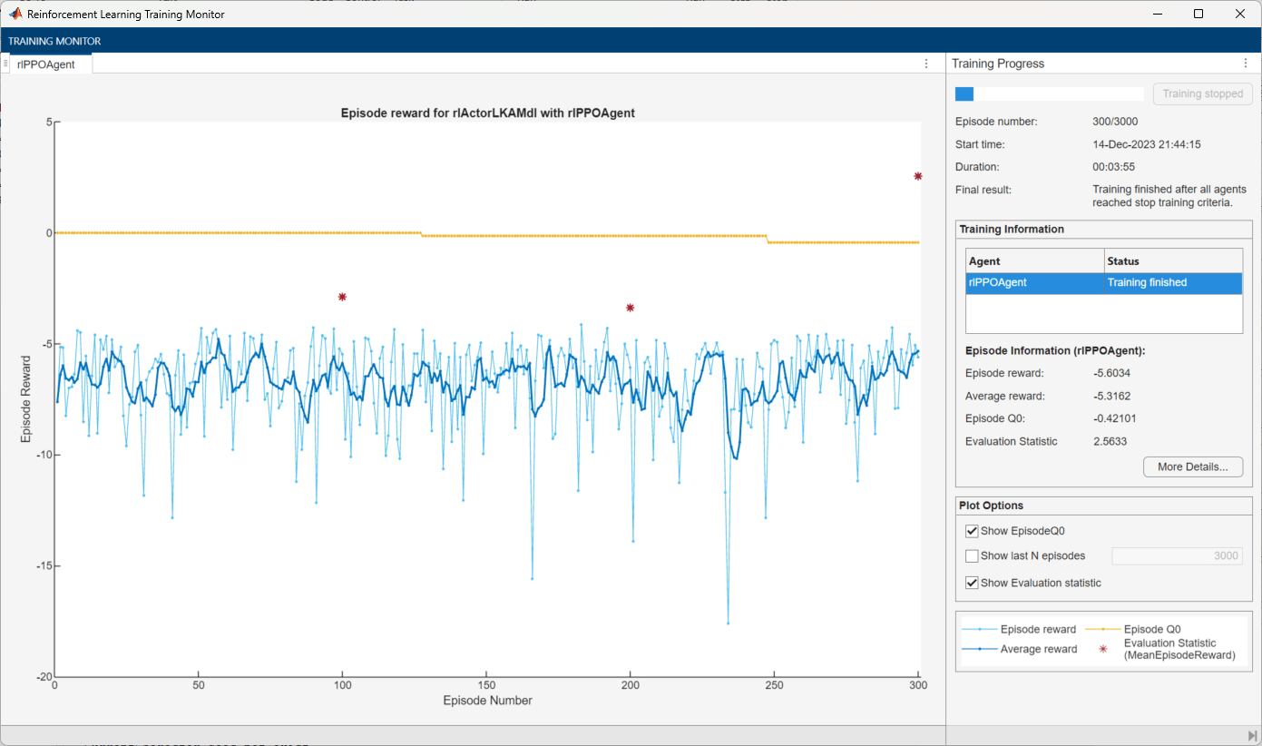Image resolution: width=1262 pixels, height=746 pixels.
Task: Uncheck the Show Evaluation statistic checkbox
Action: [972, 583]
